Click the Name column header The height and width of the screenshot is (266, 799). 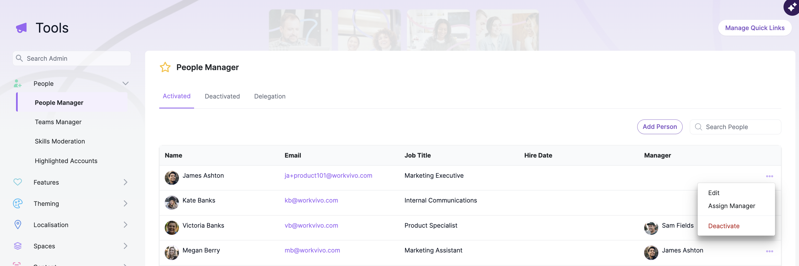click(173, 155)
